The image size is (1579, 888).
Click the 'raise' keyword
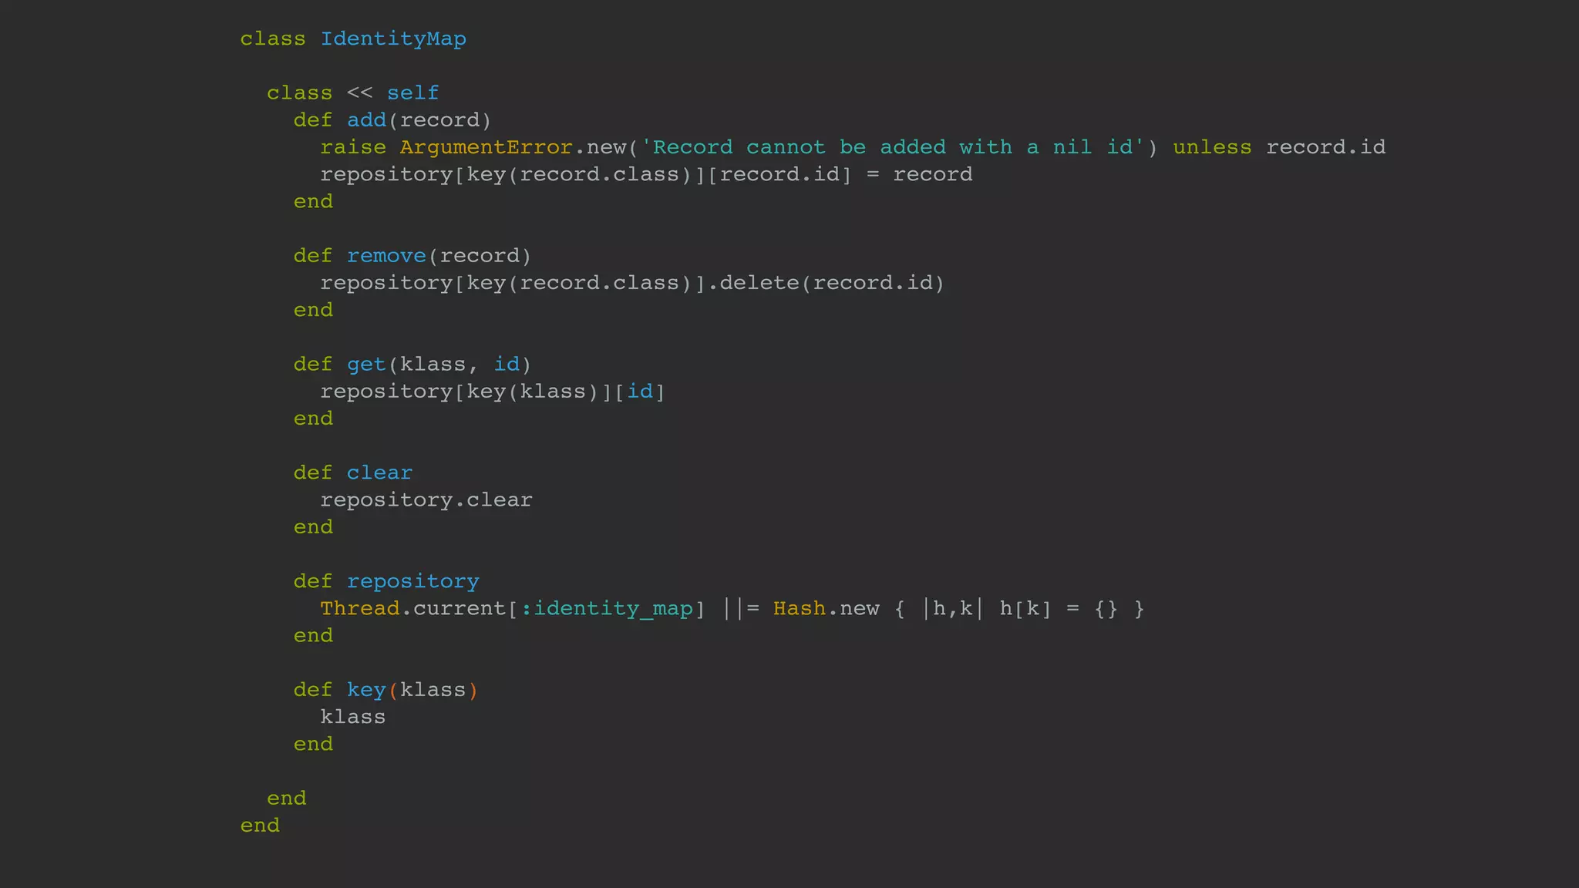353,147
